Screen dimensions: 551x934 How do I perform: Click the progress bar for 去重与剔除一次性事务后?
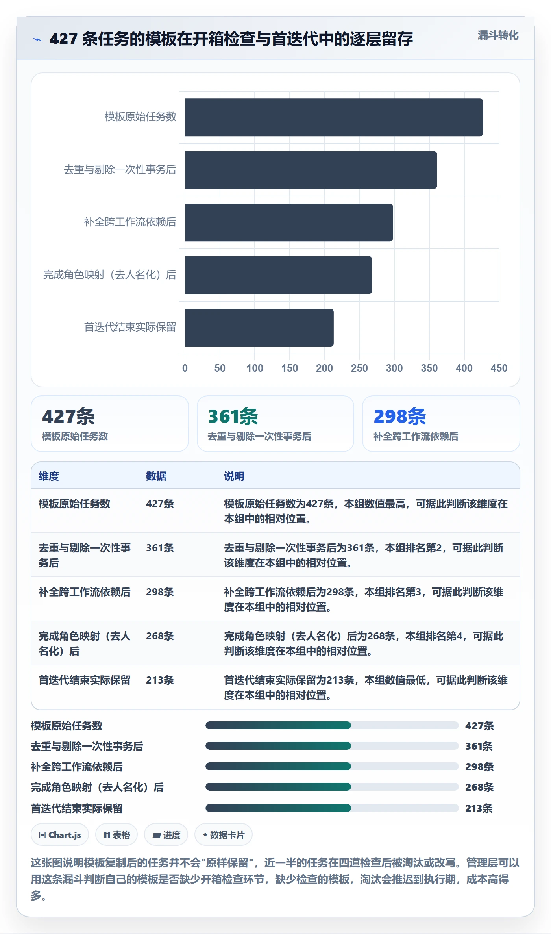(x=332, y=746)
